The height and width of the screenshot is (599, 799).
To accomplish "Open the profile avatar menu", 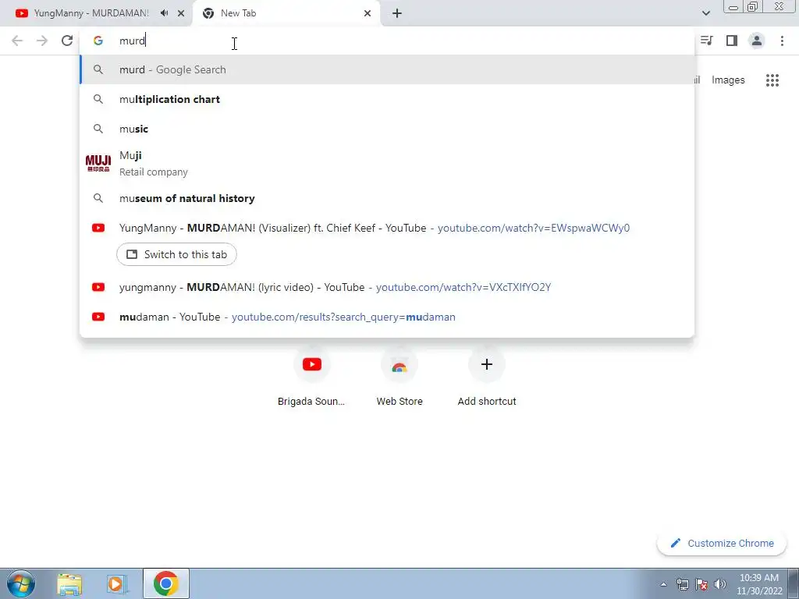I will pyautogui.click(x=757, y=41).
